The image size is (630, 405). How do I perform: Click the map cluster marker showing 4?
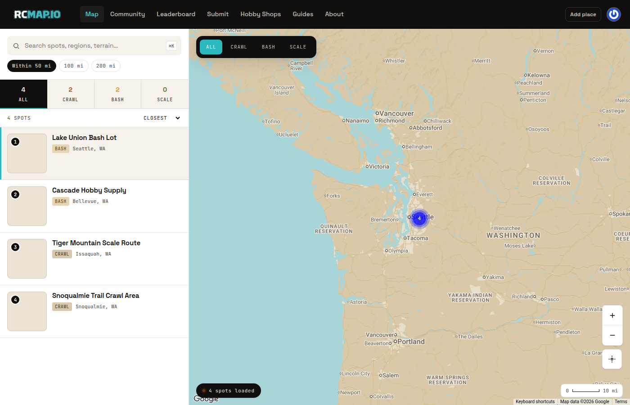419,218
